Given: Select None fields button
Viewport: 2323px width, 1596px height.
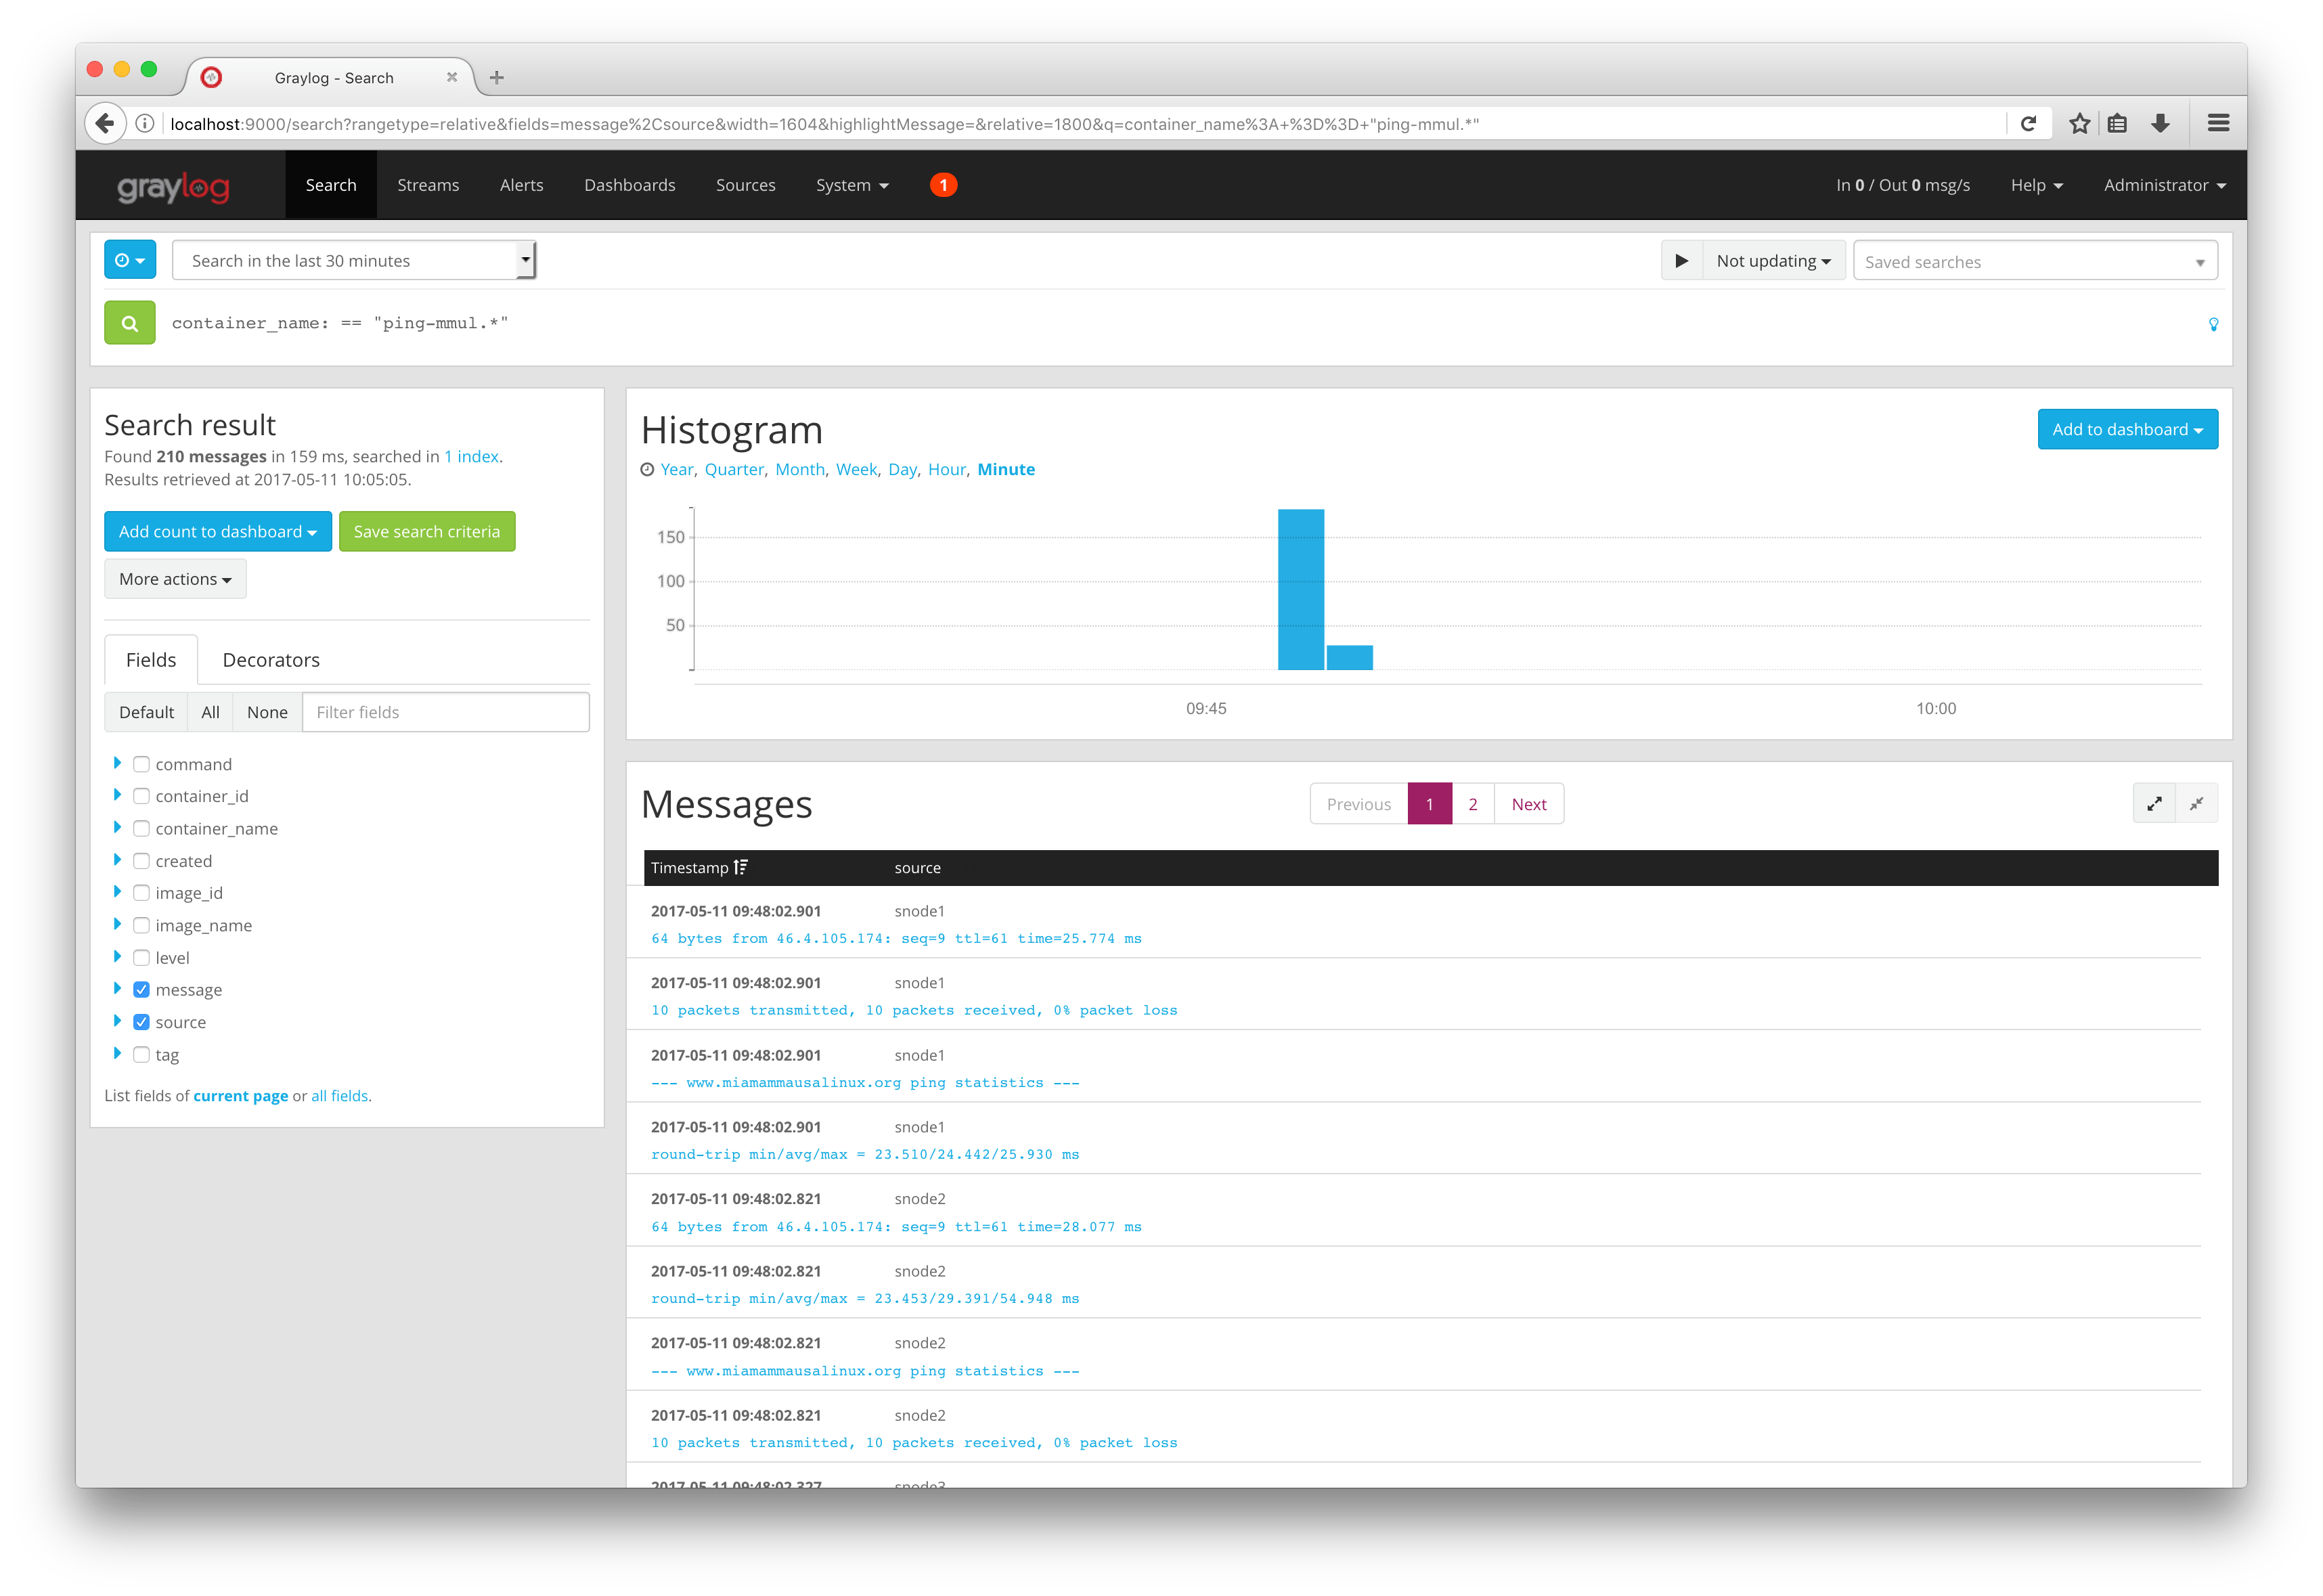Looking at the screenshot, I should click(x=267, y=712).
